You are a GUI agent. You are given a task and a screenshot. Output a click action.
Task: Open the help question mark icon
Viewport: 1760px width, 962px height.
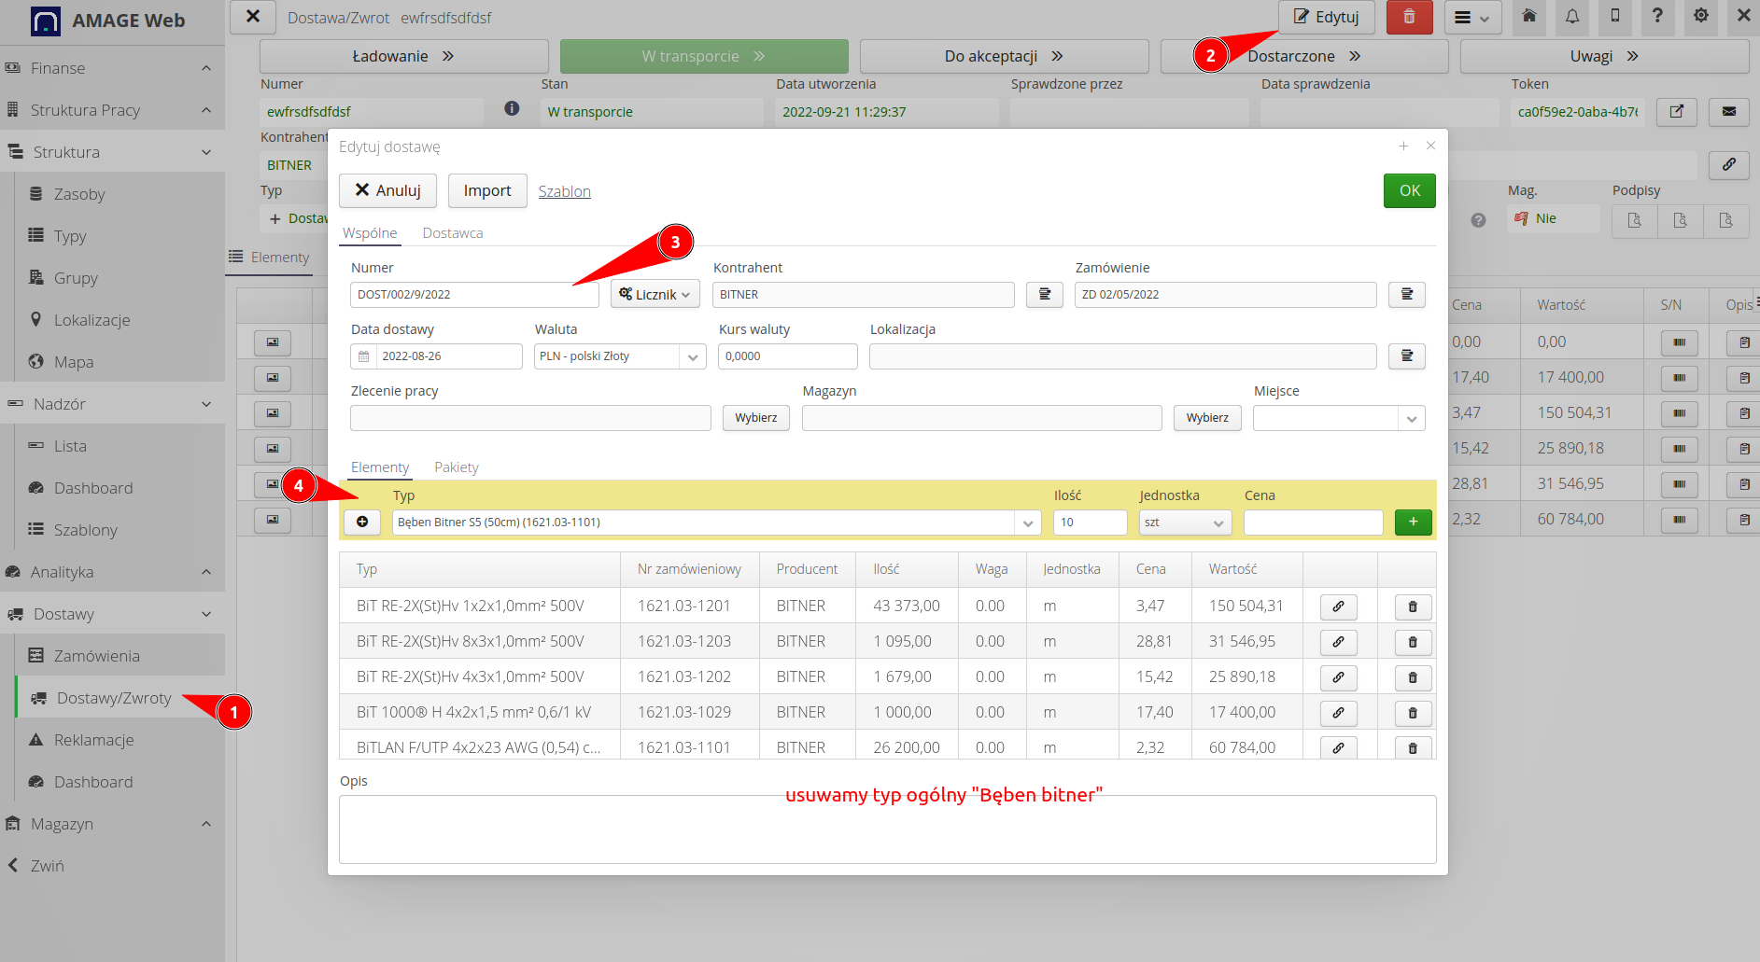(1657, 17)
